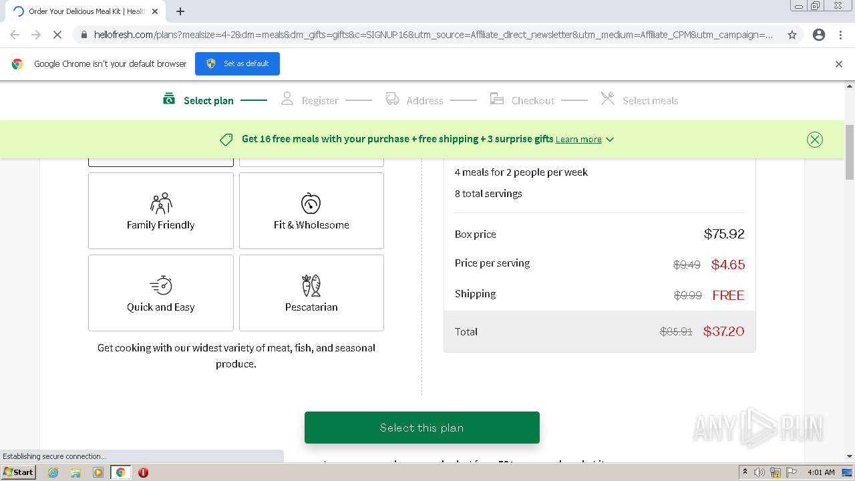The width and height of the screenshot is (855, 481).
Task: Close the HelloFresh browser tab
Action: click(x=156, y=11)
